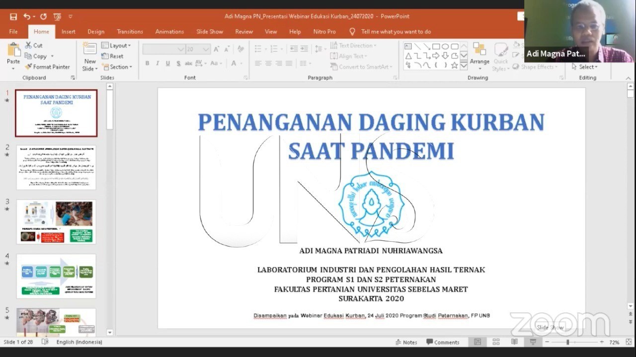Toggle underline formatting
The image size is (636, 357).
pyautogui.click(x=167, y=63)
